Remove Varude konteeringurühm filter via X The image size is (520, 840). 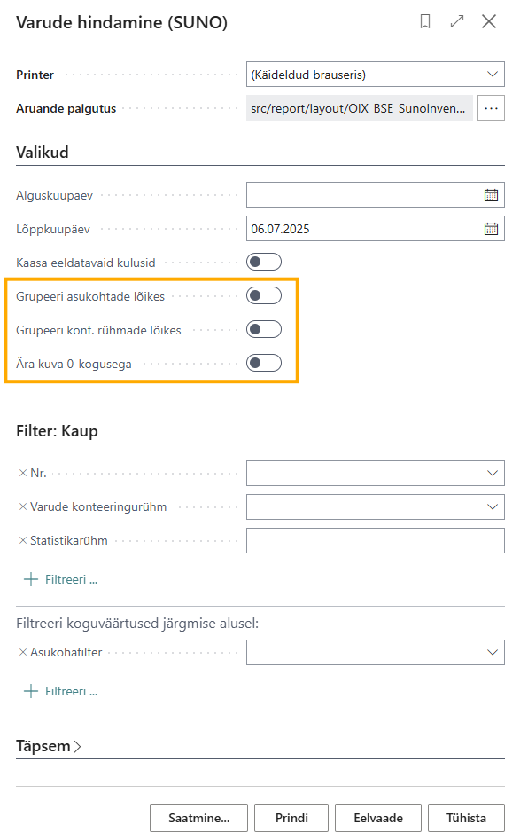[23, 506]
